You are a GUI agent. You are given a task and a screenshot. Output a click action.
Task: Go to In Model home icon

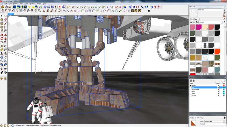[197, 22]
